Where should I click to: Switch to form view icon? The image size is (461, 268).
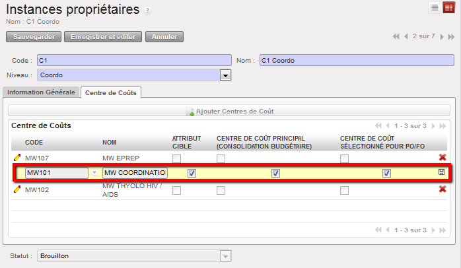coord(448,7)
